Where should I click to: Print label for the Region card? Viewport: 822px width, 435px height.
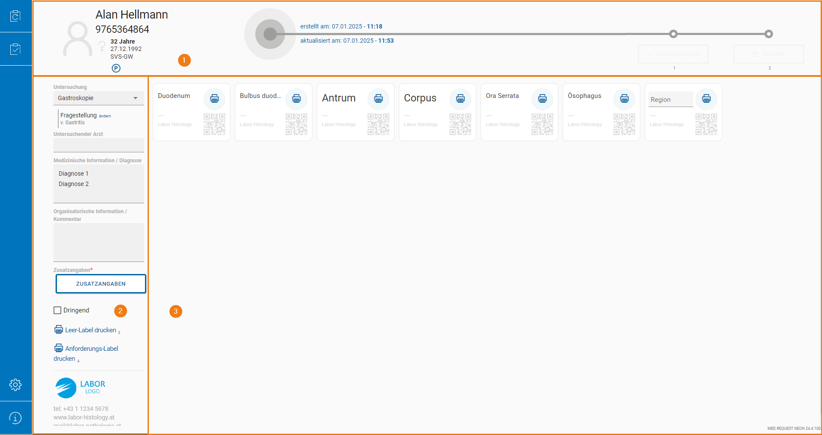click(x=706, y=99)
